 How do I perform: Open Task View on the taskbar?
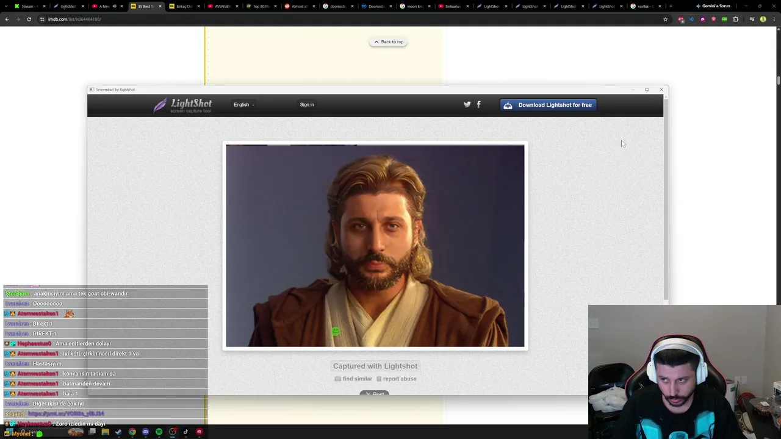pos(92,432)
